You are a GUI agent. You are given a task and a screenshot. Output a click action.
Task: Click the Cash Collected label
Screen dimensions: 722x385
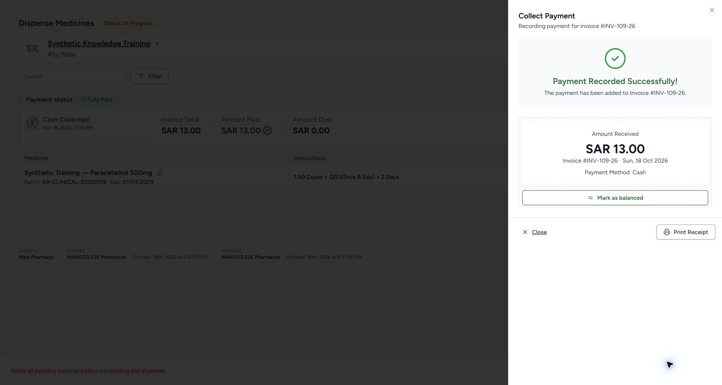pyautogui.click(x=66, y=120)
